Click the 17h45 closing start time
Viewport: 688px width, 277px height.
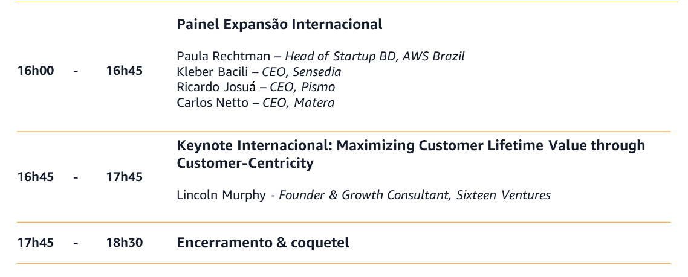36,243
